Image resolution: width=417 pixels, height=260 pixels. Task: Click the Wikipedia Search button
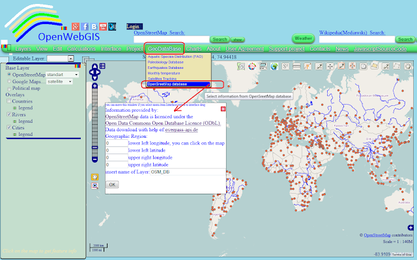pos(405,39)
